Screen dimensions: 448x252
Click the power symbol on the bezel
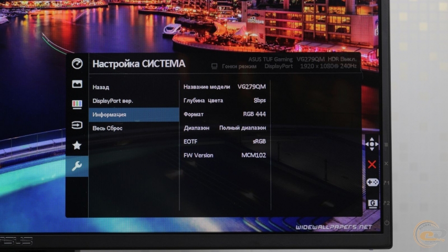coord(387,223)
